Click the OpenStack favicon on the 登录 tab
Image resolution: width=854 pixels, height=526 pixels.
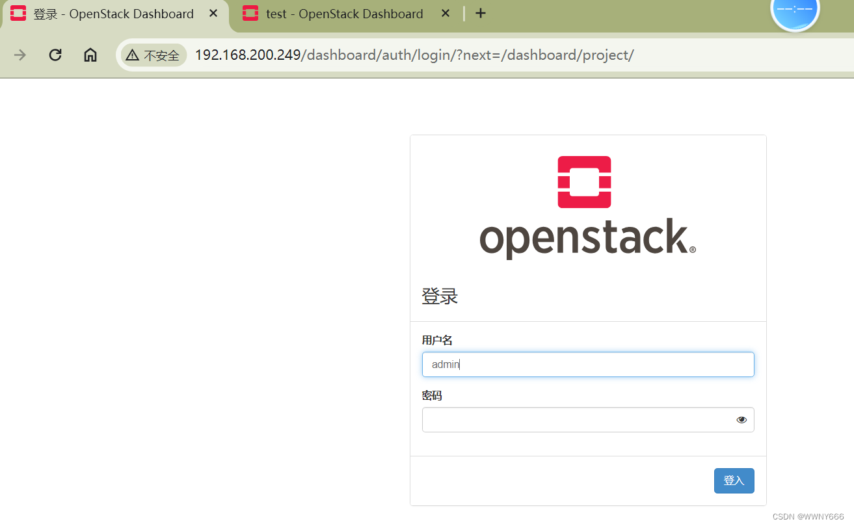[x=18, y=13]
